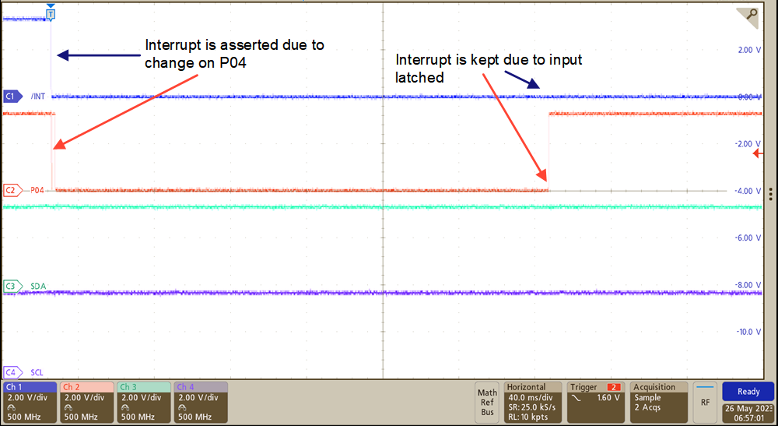The image size is (778, 426).
Task: Click the RF button
Action: click(705, 402)
